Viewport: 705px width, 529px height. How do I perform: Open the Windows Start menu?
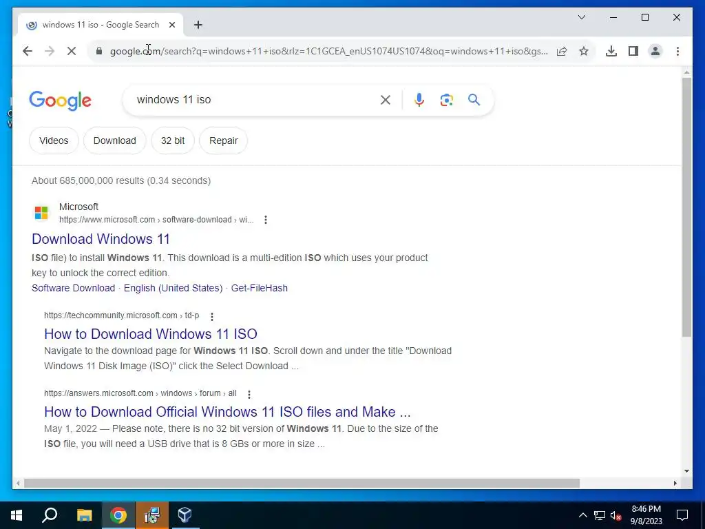pyautogui.click(x=17, y=515)
